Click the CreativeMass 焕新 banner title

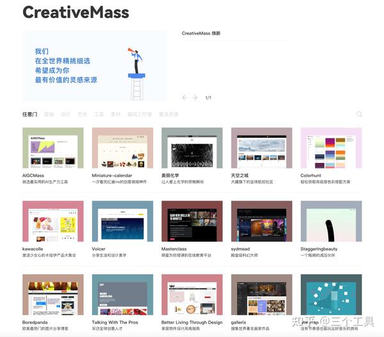(201, 33)
